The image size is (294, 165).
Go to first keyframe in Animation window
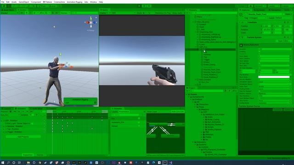pyautogui.click(x=15, y=112)
